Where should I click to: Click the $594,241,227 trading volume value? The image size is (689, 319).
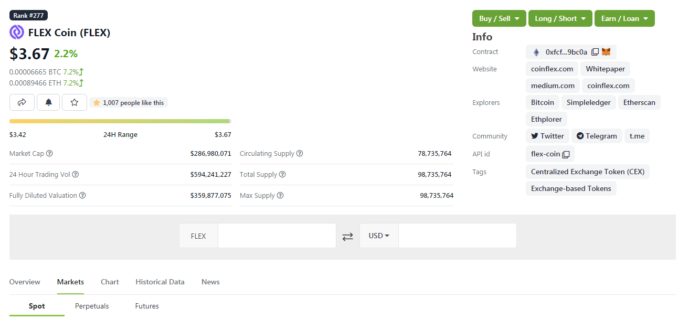(211, 175)
